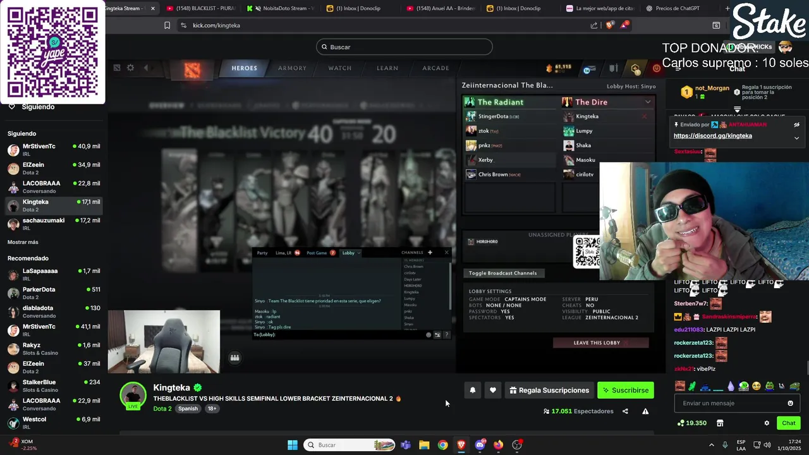
Task: Click Regala Suscripciones button
Action: pyautogui.click(x=549, y=391)
